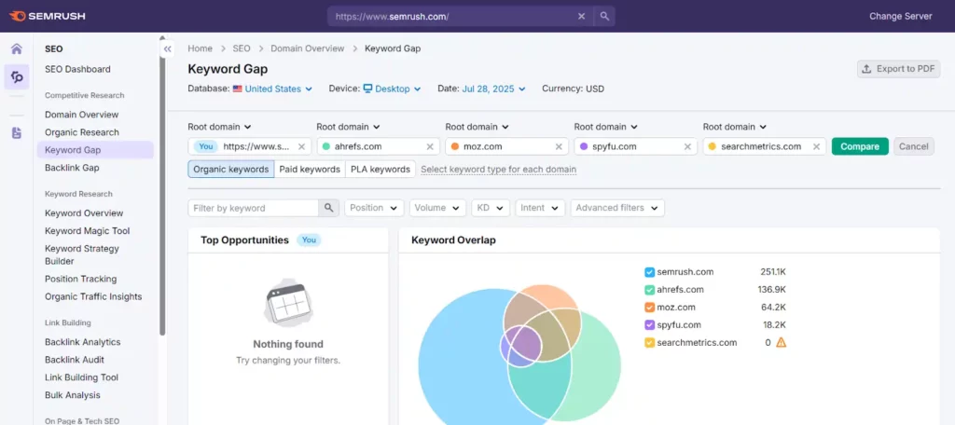Screen dimensions: 955x425
Task: Open the SEO toolkit icon in left rail
Action: [17, 77]
